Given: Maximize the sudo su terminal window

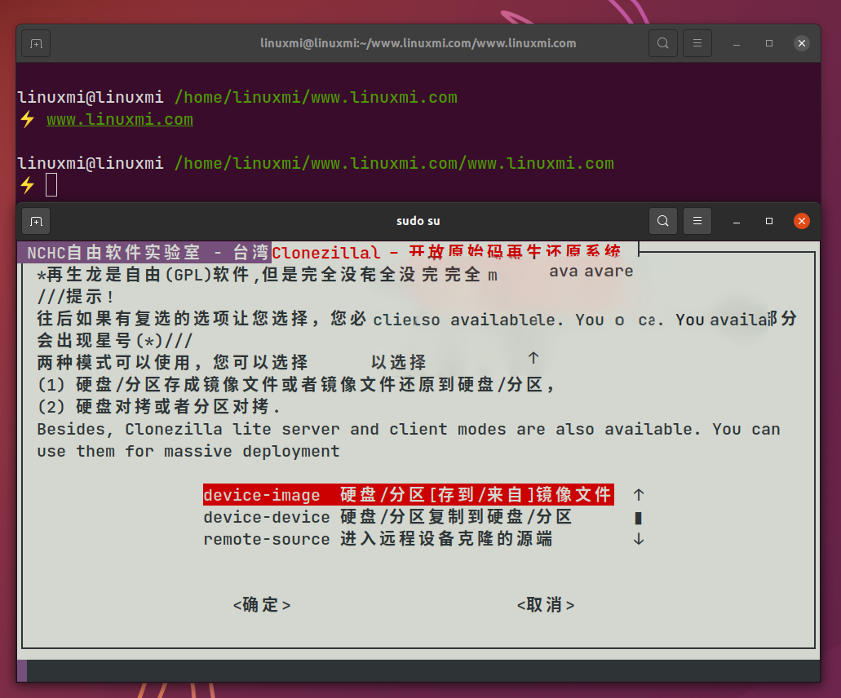Looking at the screenshot, I should (769, 222).
